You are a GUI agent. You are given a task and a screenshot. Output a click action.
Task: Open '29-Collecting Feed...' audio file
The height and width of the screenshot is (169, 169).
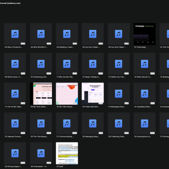coord(119,123)
